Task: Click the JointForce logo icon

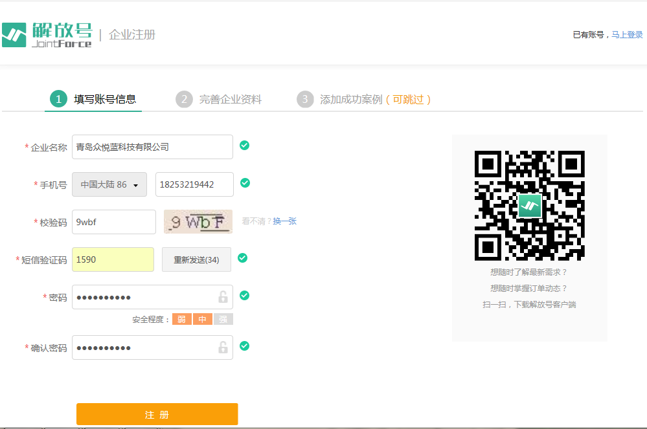Action: pos(14,35)
